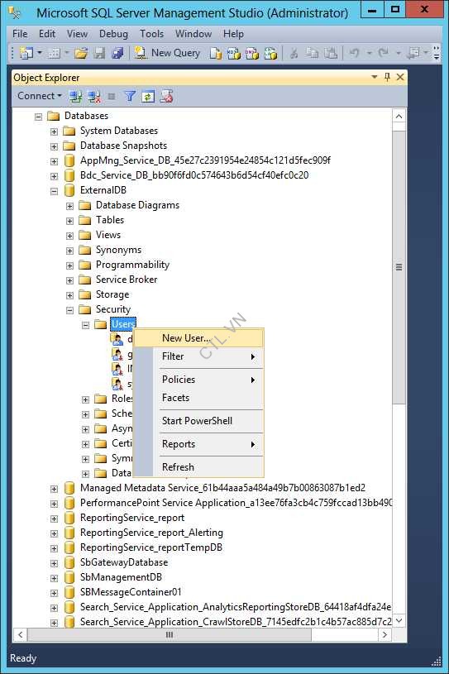Click the Analysis Services DMX Query icon
Viewport: 449px width, 674px height.
(251, 53)
